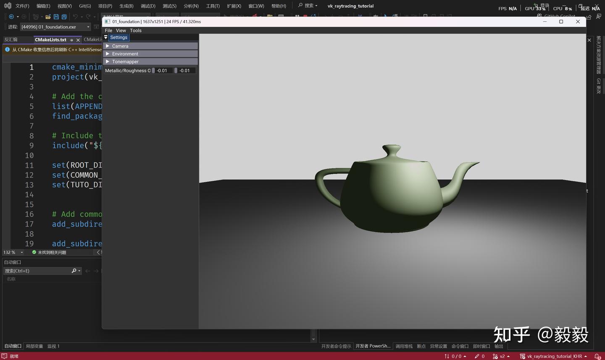Click the undo arrow icon
This screenshot has height=360, width=605.
[75, 17]
